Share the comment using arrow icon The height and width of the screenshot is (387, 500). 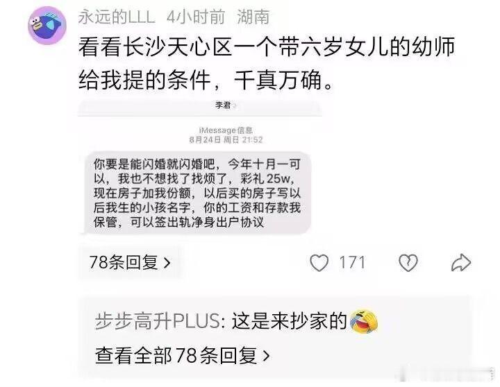[x=461, y=263]
